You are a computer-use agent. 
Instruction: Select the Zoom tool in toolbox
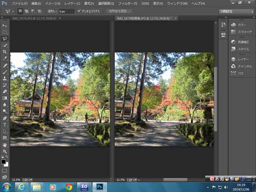[5, 151]
